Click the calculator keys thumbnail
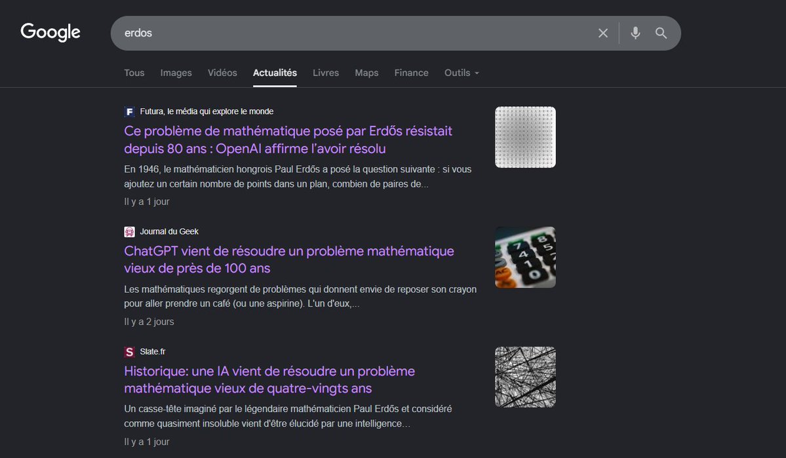Screen dimensions: 786x458 (525, 257)
